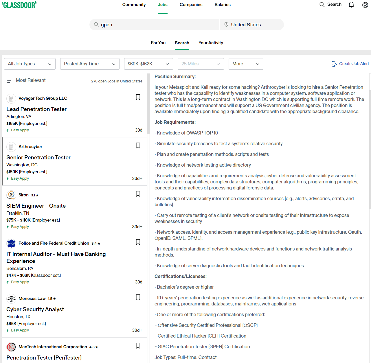Open the IT Internal Auditor listing
371x363 pixels.
pos(56,258)
